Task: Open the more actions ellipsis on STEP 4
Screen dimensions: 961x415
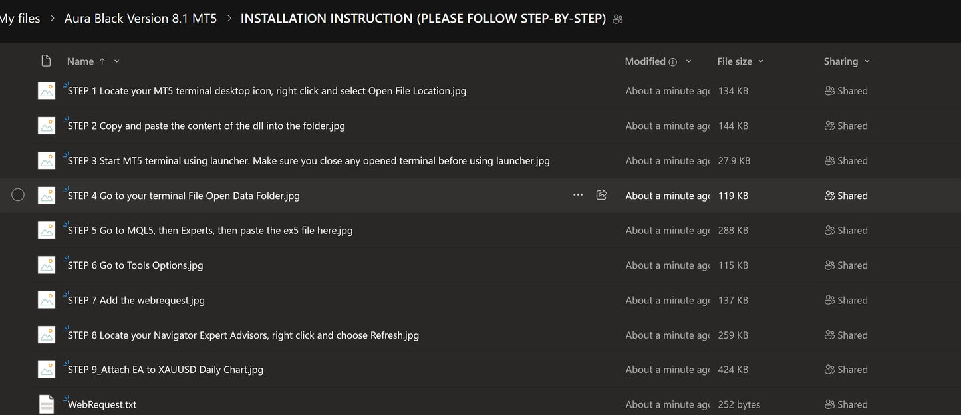Action: 578,195
